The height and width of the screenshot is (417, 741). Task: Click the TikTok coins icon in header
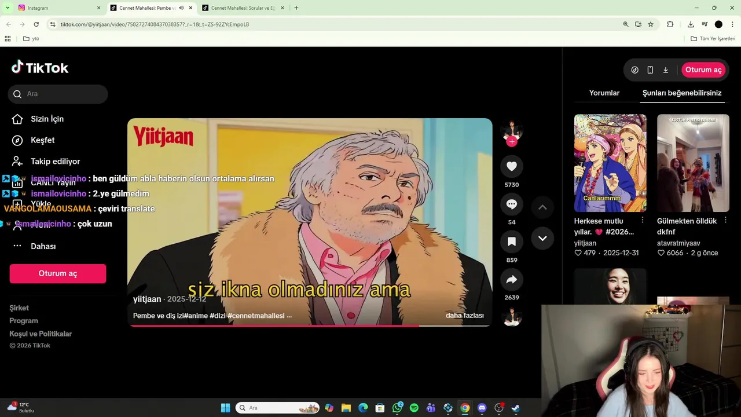click(x=635, y=70)
